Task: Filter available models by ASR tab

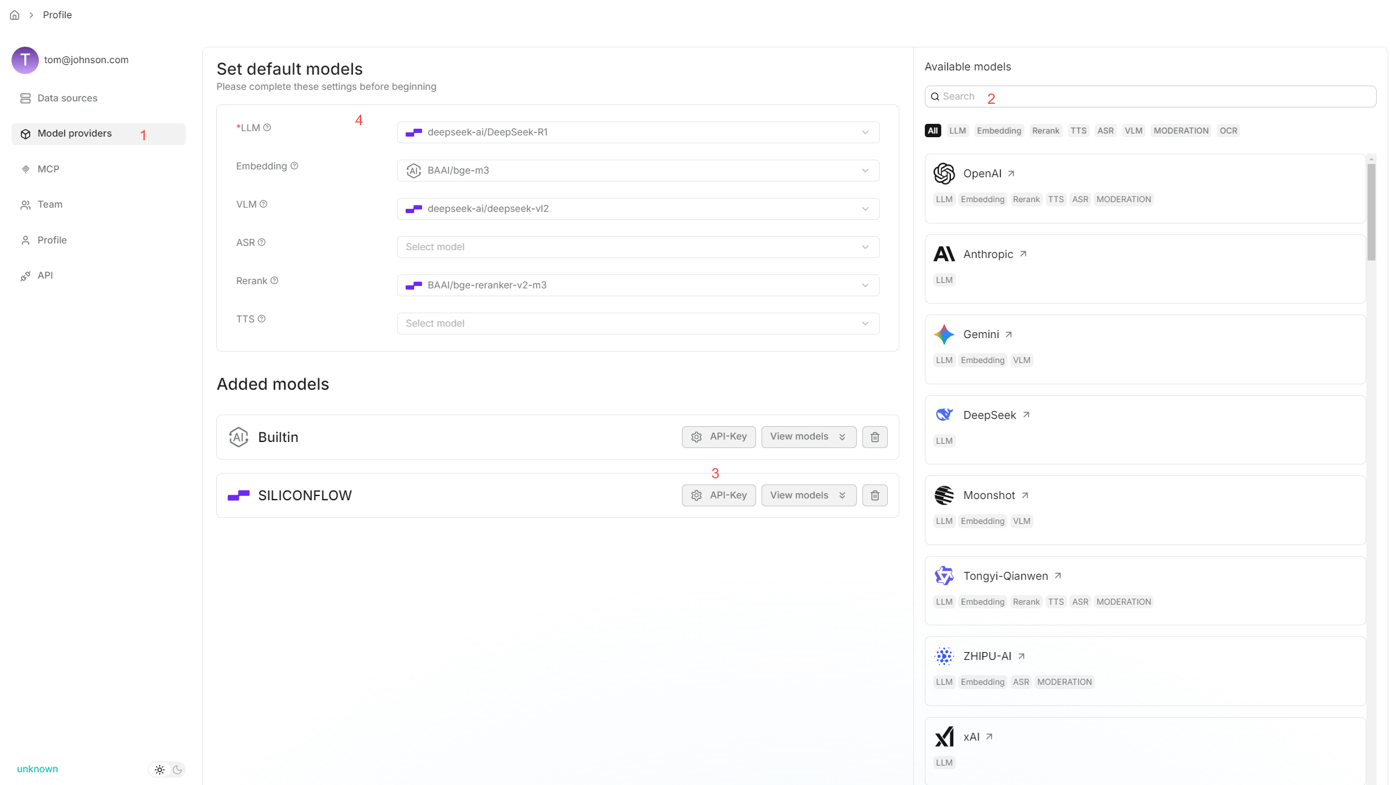Action: click(x=1105, y=131)
